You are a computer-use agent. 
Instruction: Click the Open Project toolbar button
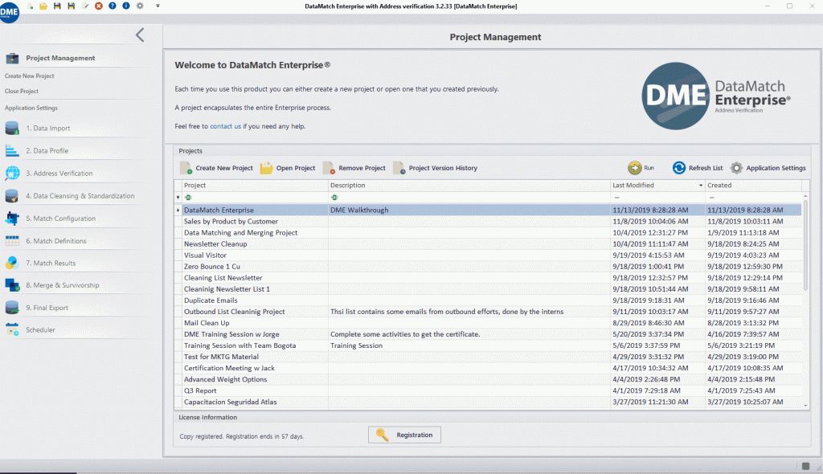tap(288, 168)
